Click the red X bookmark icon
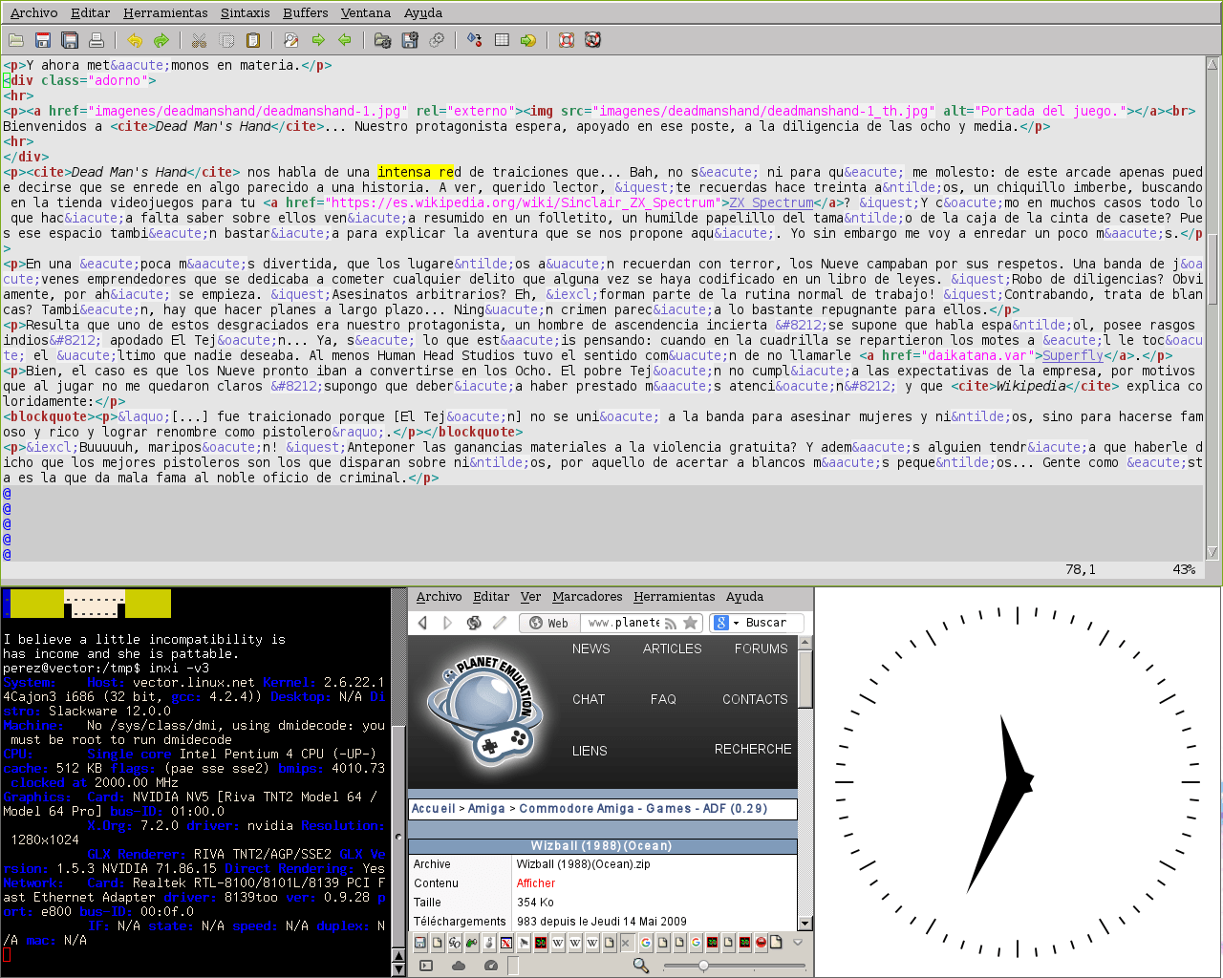1223x978 pixels. 506,943
